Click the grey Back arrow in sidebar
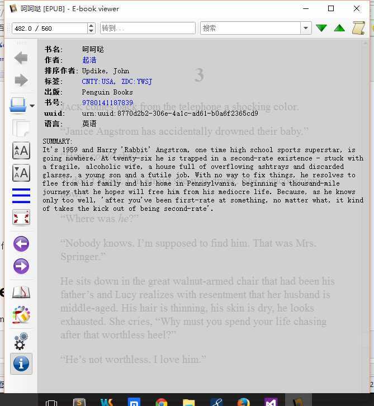374x406 pixels. pos(21,58)
